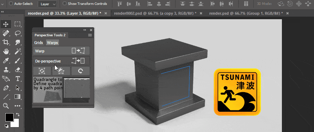Image resolution: width=314 pixels, height=132 pixels.
Task: Click Distribute horizontal centers icon
Action: click(x=222, y=3)
